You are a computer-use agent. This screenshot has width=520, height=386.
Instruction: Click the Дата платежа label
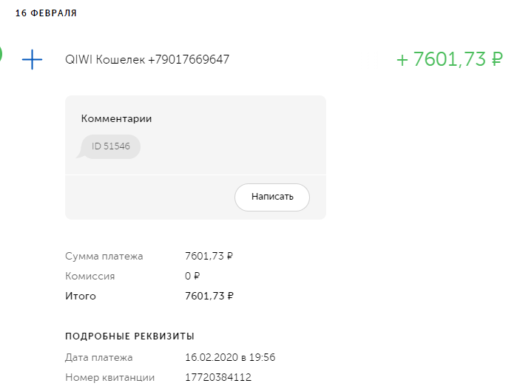99,357
